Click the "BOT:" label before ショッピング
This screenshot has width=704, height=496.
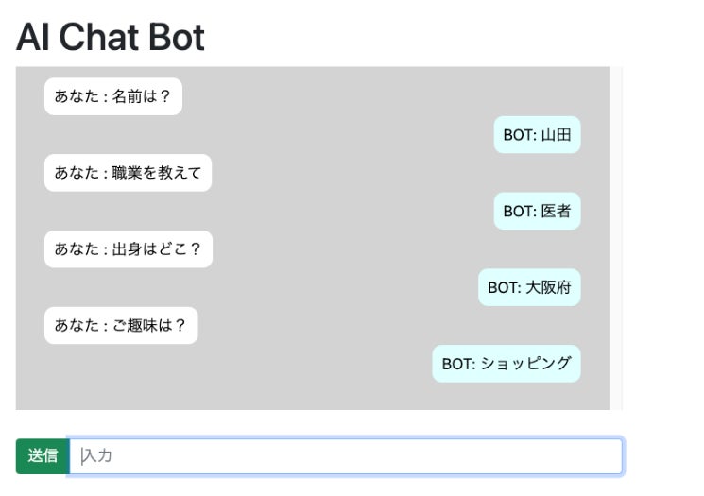pos(457,364)
